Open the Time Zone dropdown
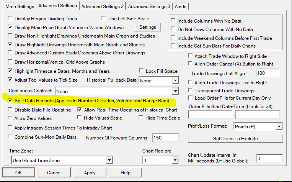 (x=109, y=161)
